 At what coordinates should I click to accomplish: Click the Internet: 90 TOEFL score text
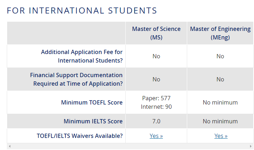click(156, 107)
